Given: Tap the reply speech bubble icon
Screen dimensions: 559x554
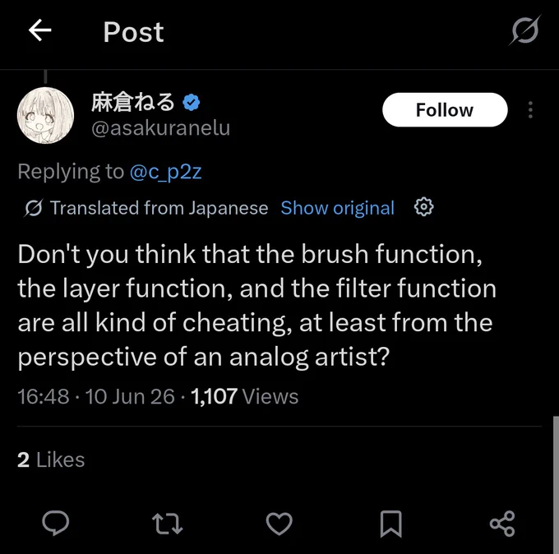Looking at the screenshot, I should (56, 523).
